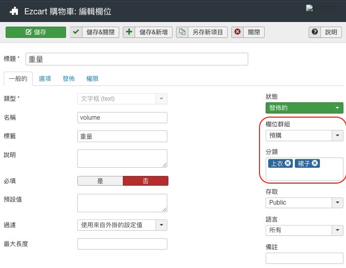Image resolution: width=346 pixels, height=268 pixels.
Task: Remove the 裙子 category tag
Action: click(315, 163)
